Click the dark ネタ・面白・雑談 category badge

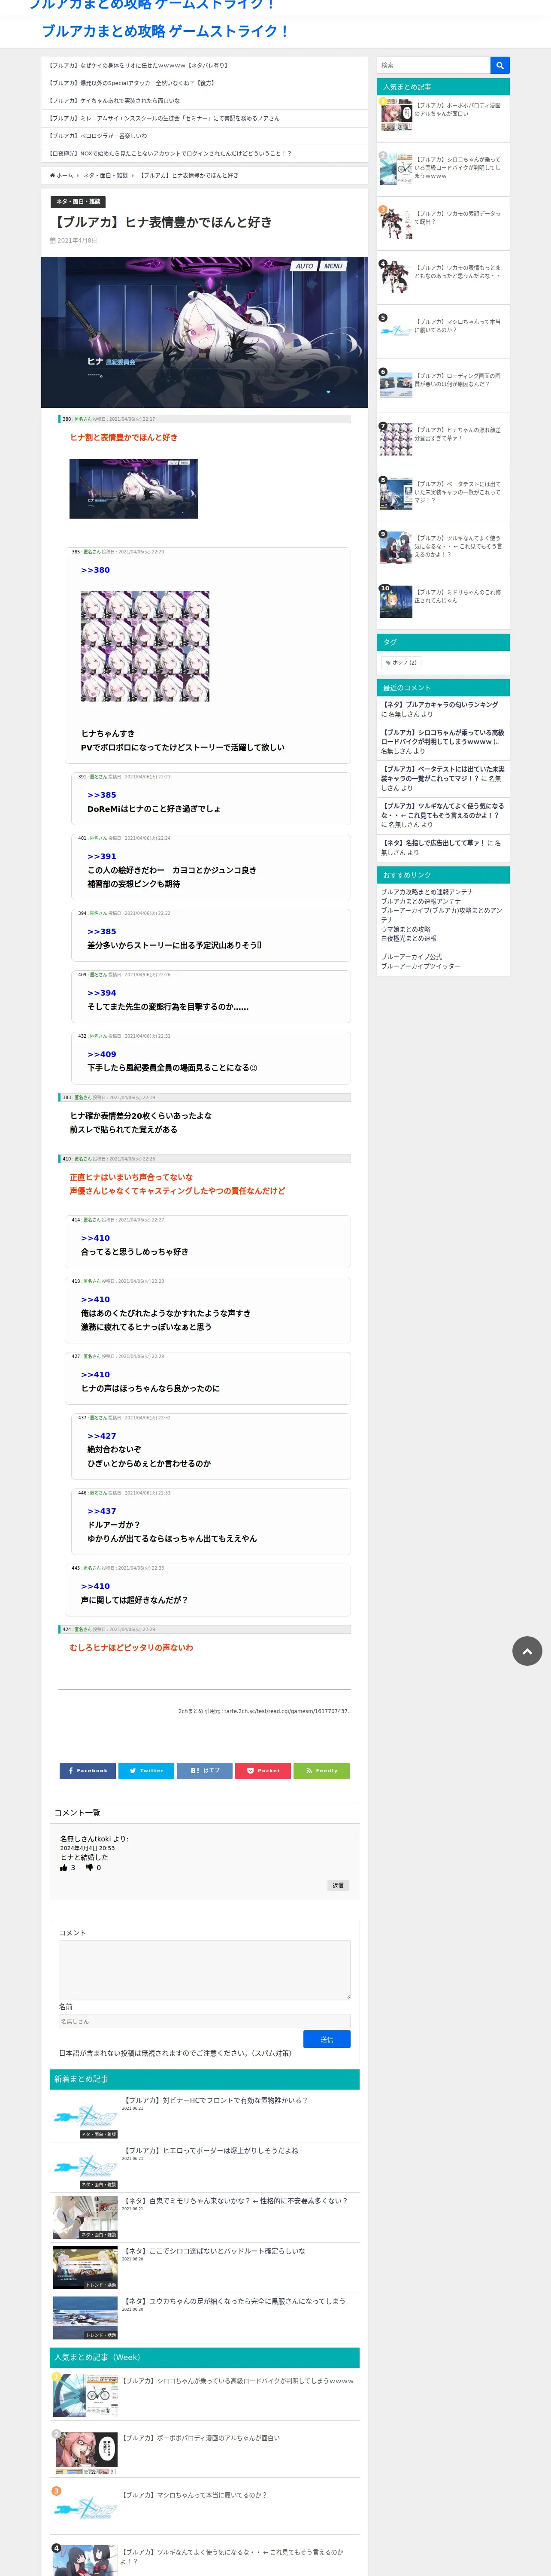pos(78,202)
